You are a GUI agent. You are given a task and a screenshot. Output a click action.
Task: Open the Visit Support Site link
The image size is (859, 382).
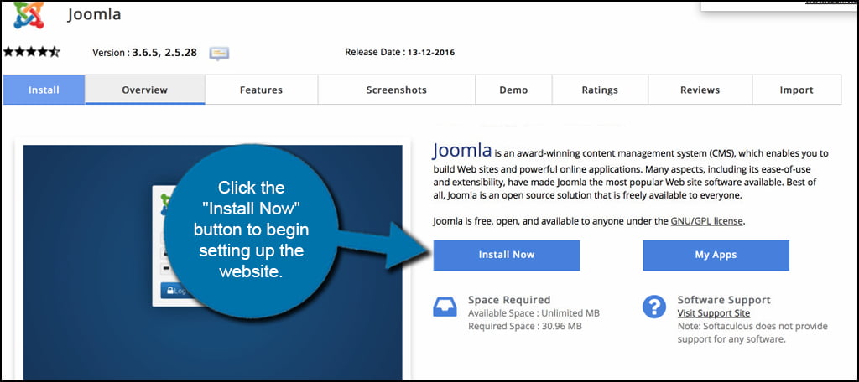tap(714, 313)
